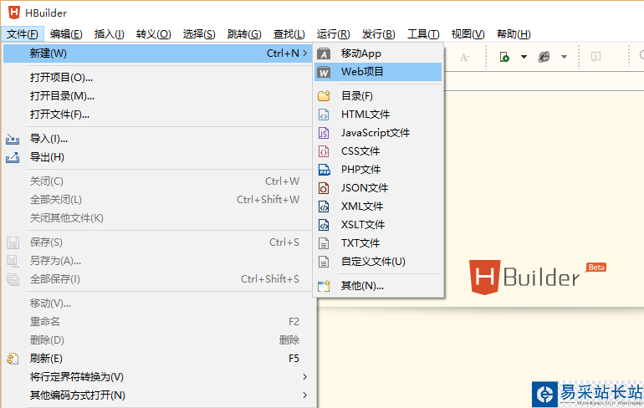Open the 转义(O) menu
This screenshot has width=644, height=408.
pos(154,34)
